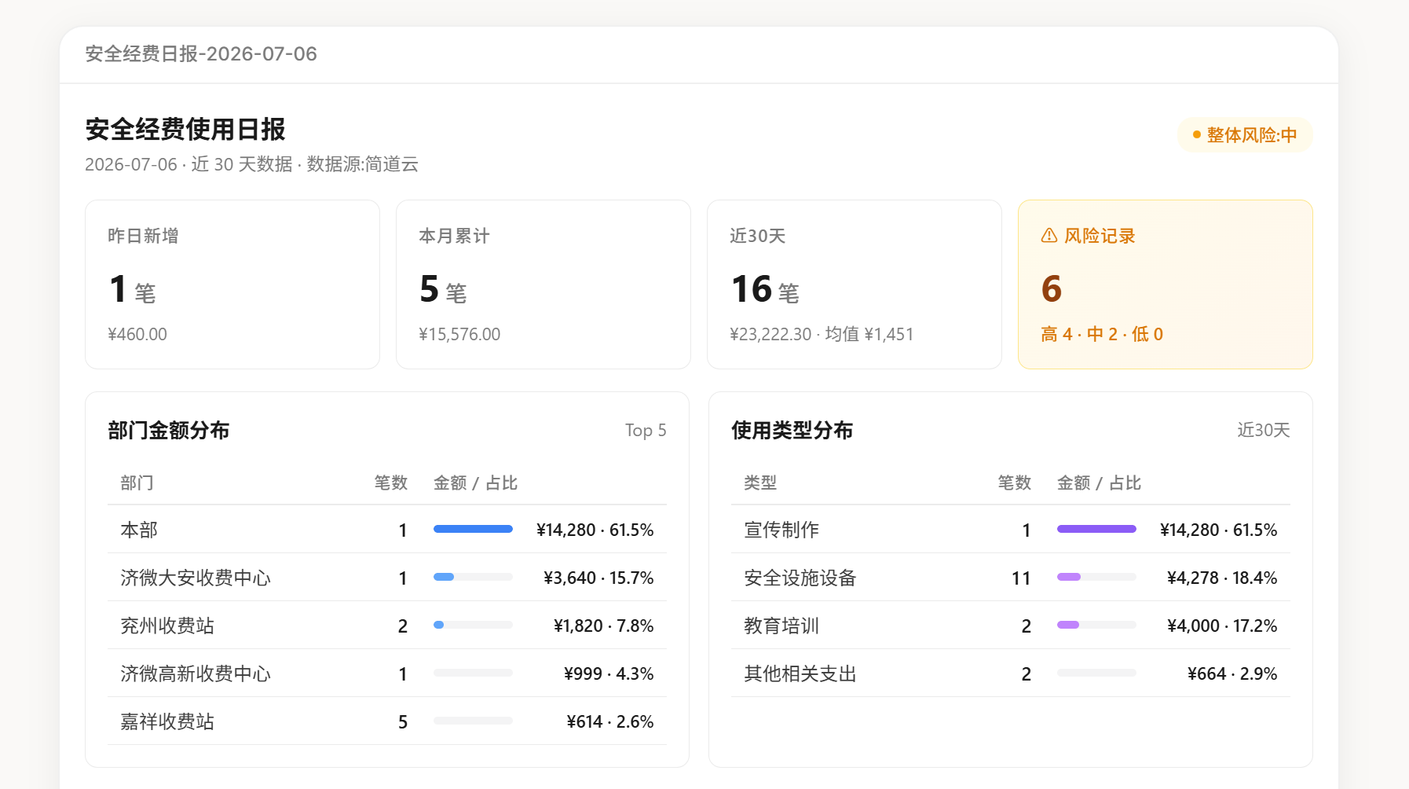Select the 兖州收费站 department name

click(167, 626)
